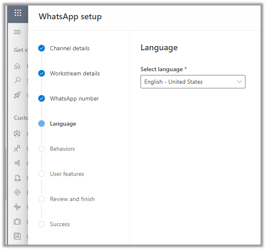Open the rocket icon in sidebar
266x250 pixels.
click(x=17, y=95)
